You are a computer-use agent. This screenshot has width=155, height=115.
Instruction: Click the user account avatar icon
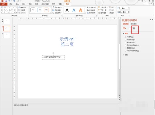pos(152,4)
